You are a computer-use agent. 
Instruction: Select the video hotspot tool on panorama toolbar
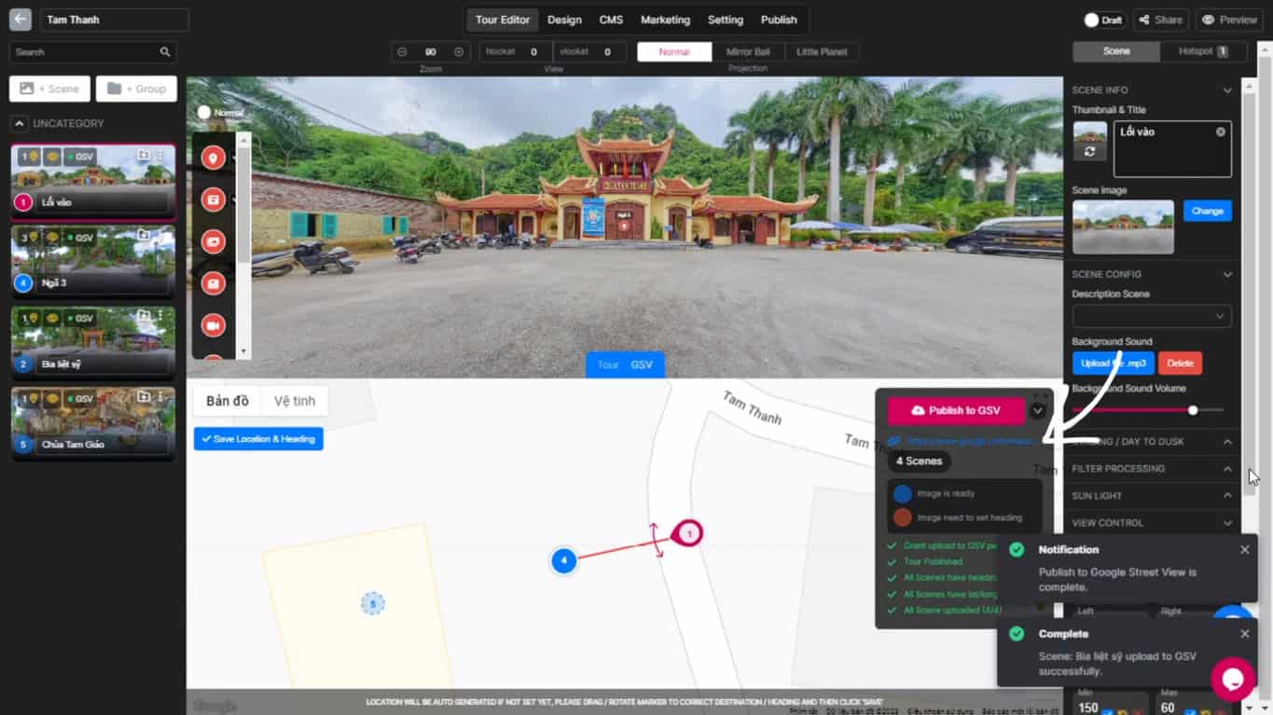click(213, 324)
